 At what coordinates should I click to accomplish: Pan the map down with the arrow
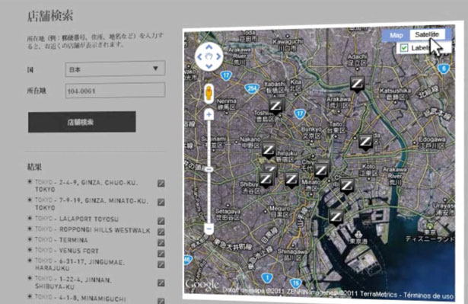209,66
